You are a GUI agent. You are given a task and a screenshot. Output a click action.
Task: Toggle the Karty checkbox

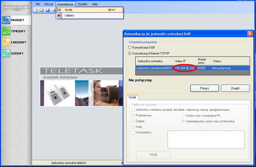(x=133, y=127)
